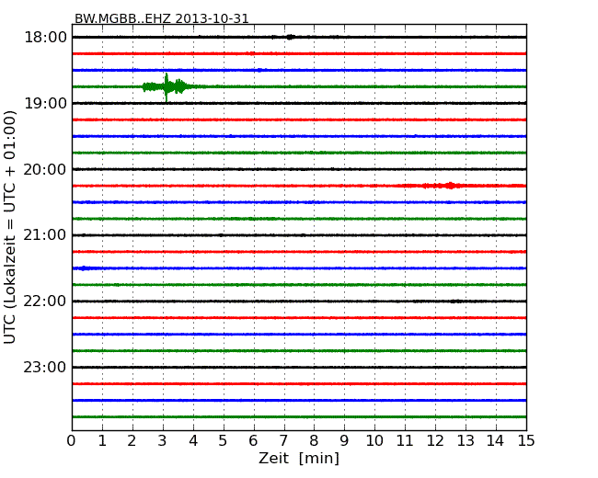
Task: Select the 20:00 time label
Action: coord(45,169)
